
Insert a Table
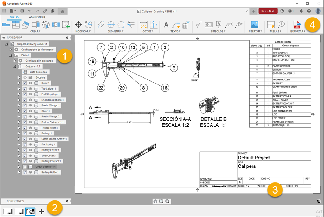pyautogui.click(x=271, y=25)
